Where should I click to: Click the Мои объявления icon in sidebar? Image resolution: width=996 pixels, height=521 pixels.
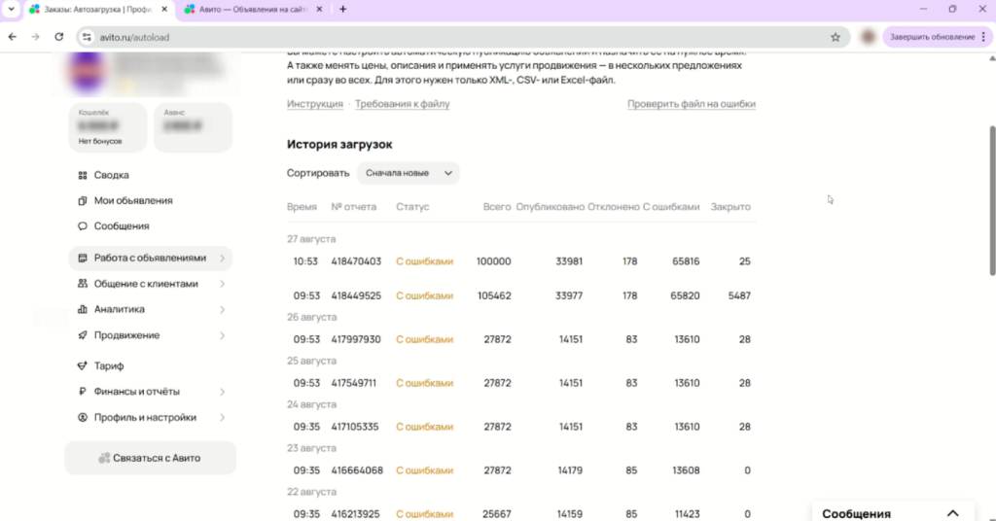point(83,201)
